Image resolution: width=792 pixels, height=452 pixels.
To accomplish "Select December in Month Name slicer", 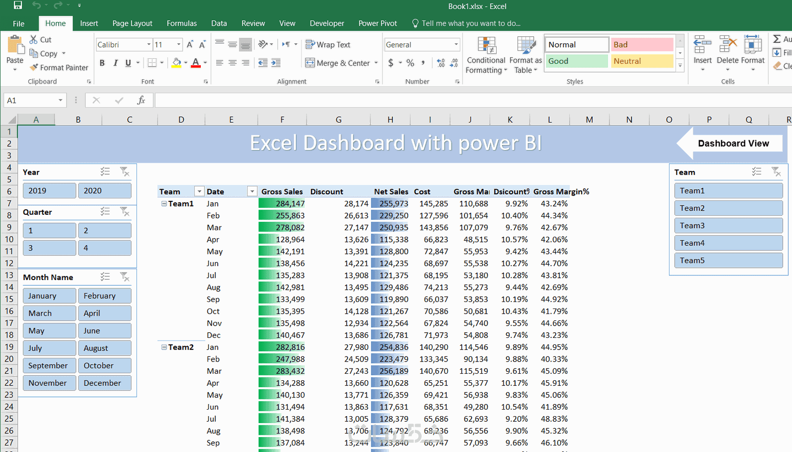I will (105, 383).
